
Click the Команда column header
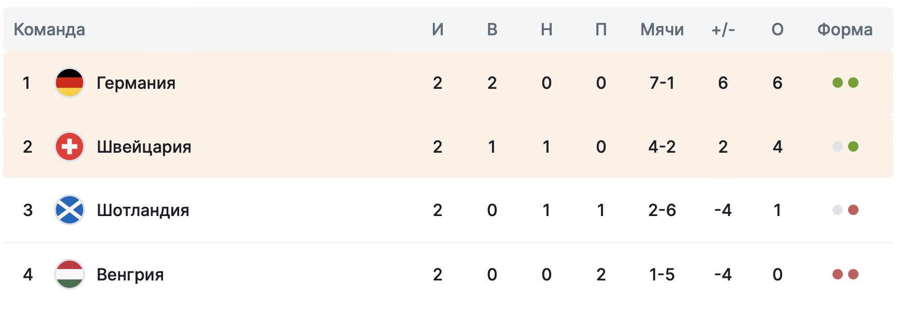(49, 30)
